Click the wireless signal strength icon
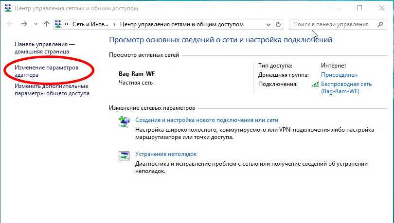Viewport: 394px width, 223px height. point(315,84)
